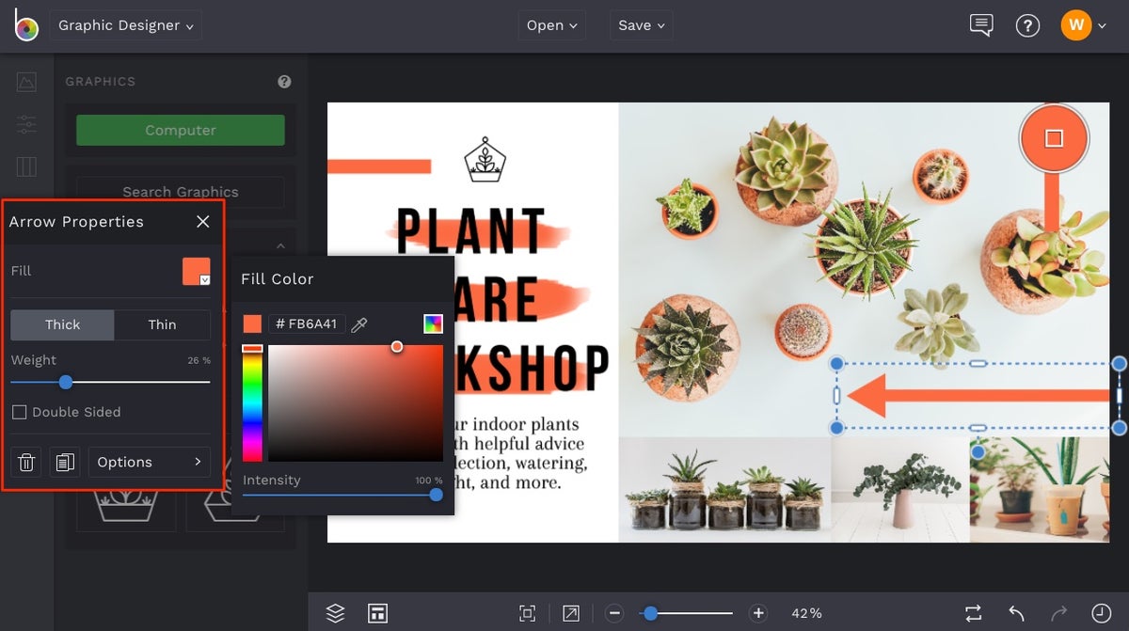Screen dimensions: 1129x631
Task: Click the resize canvas arrow icon
Action: click(x=570, y=612)
